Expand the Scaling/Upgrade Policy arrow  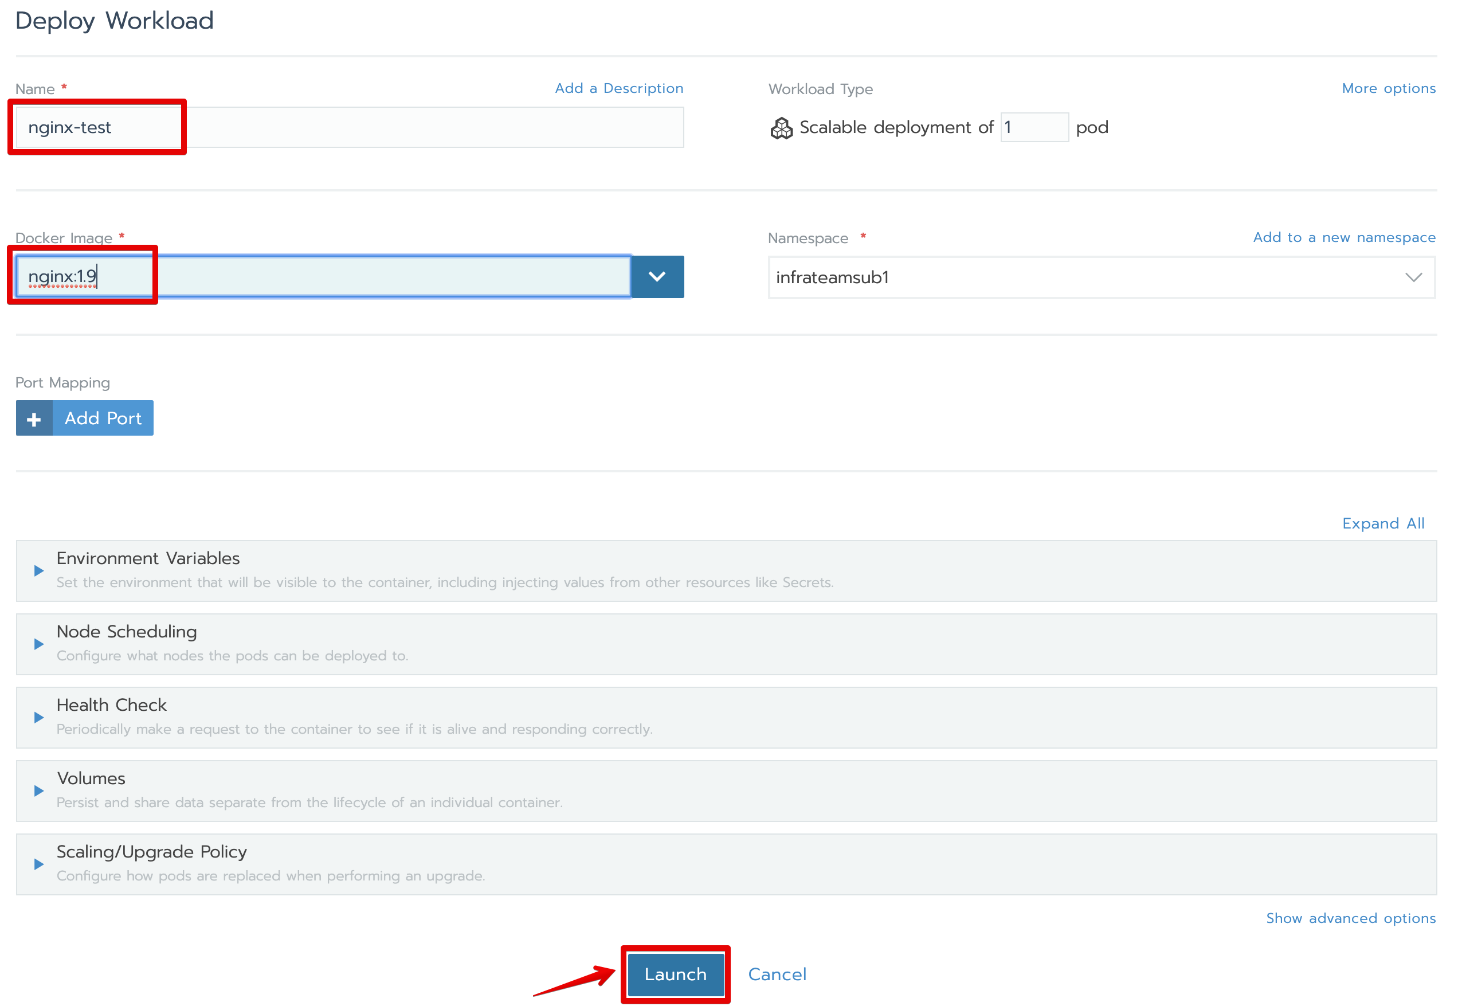coord(39,864)
